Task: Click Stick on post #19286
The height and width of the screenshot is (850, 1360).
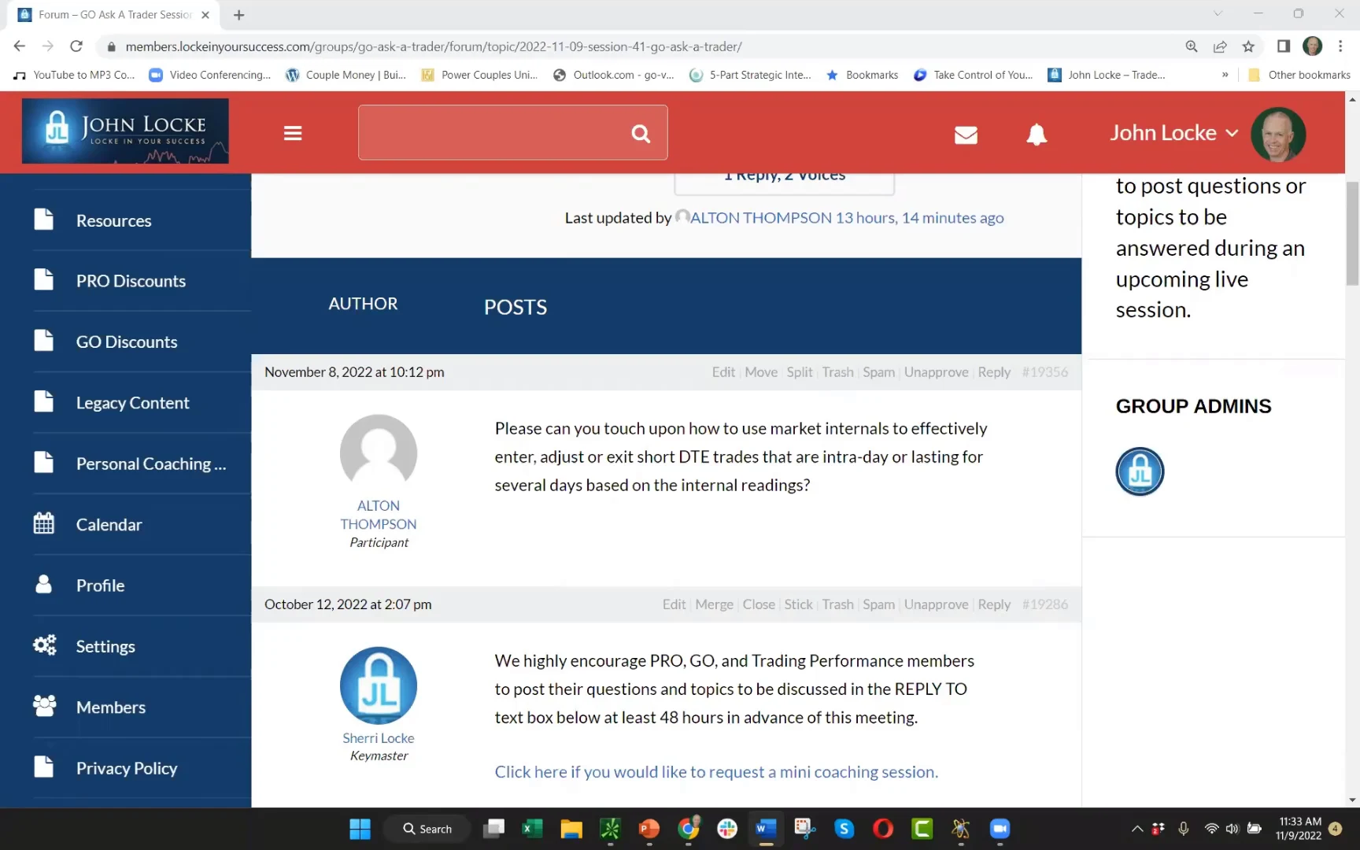Action: coord(798,604)
